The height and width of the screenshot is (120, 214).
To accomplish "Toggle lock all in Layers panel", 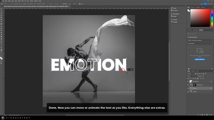I will [198, 78].
